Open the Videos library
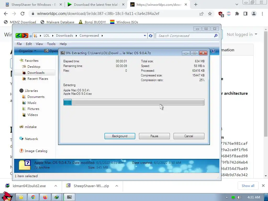The height and width of the screenshot is (201, 268). pyautogui.click(x=32, y=115)
